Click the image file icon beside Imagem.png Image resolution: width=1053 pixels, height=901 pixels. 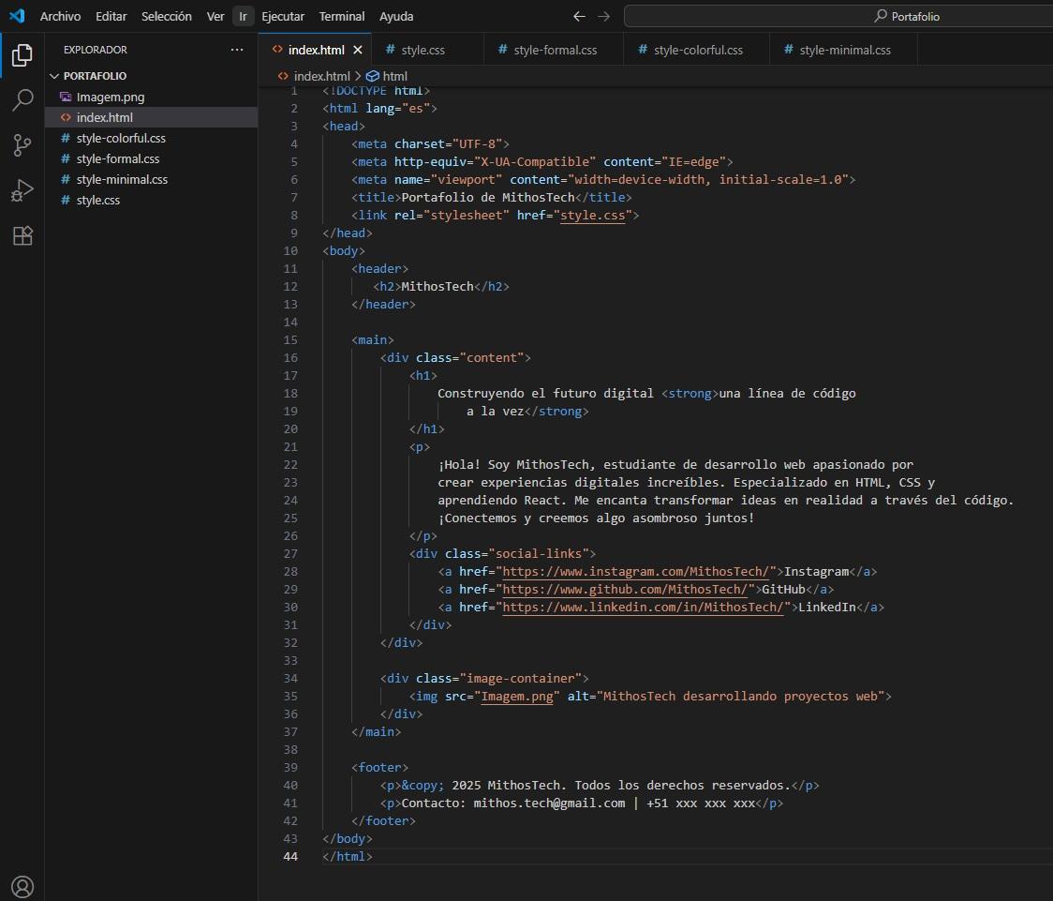click(66, 97)
